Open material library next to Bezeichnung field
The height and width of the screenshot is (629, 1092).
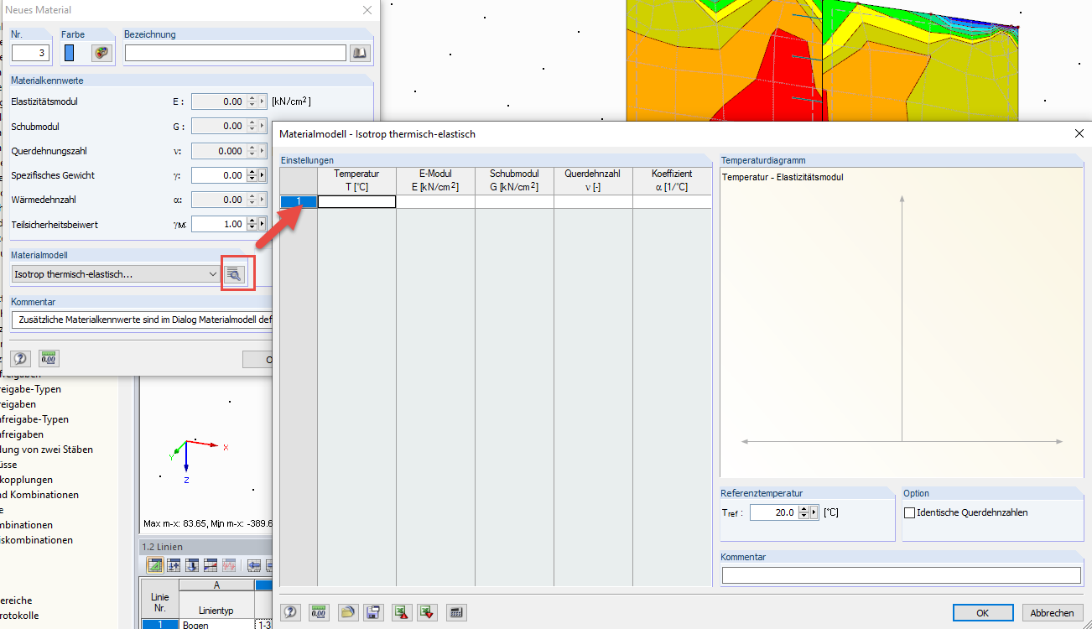pos(360,52)
